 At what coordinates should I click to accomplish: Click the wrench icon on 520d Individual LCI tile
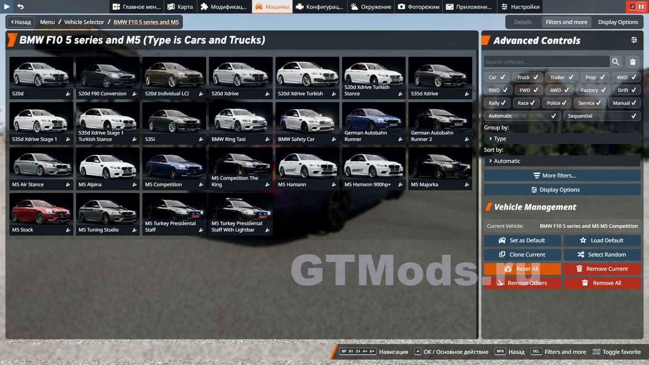pyautogui.click(x=201, y=94)
